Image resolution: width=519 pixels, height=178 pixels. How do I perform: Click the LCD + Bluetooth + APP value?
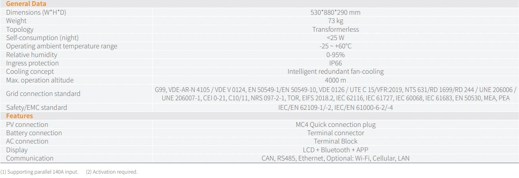point(335,150)
